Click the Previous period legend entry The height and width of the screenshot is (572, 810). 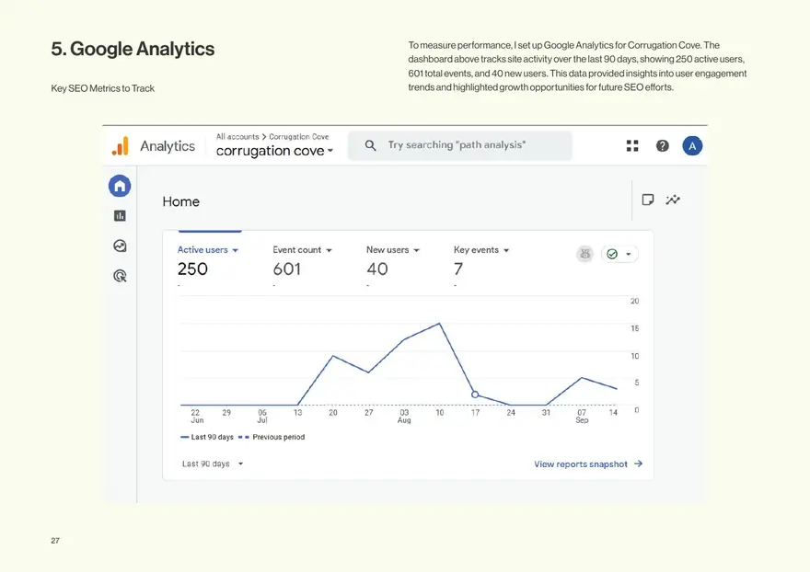pos(272,437)
